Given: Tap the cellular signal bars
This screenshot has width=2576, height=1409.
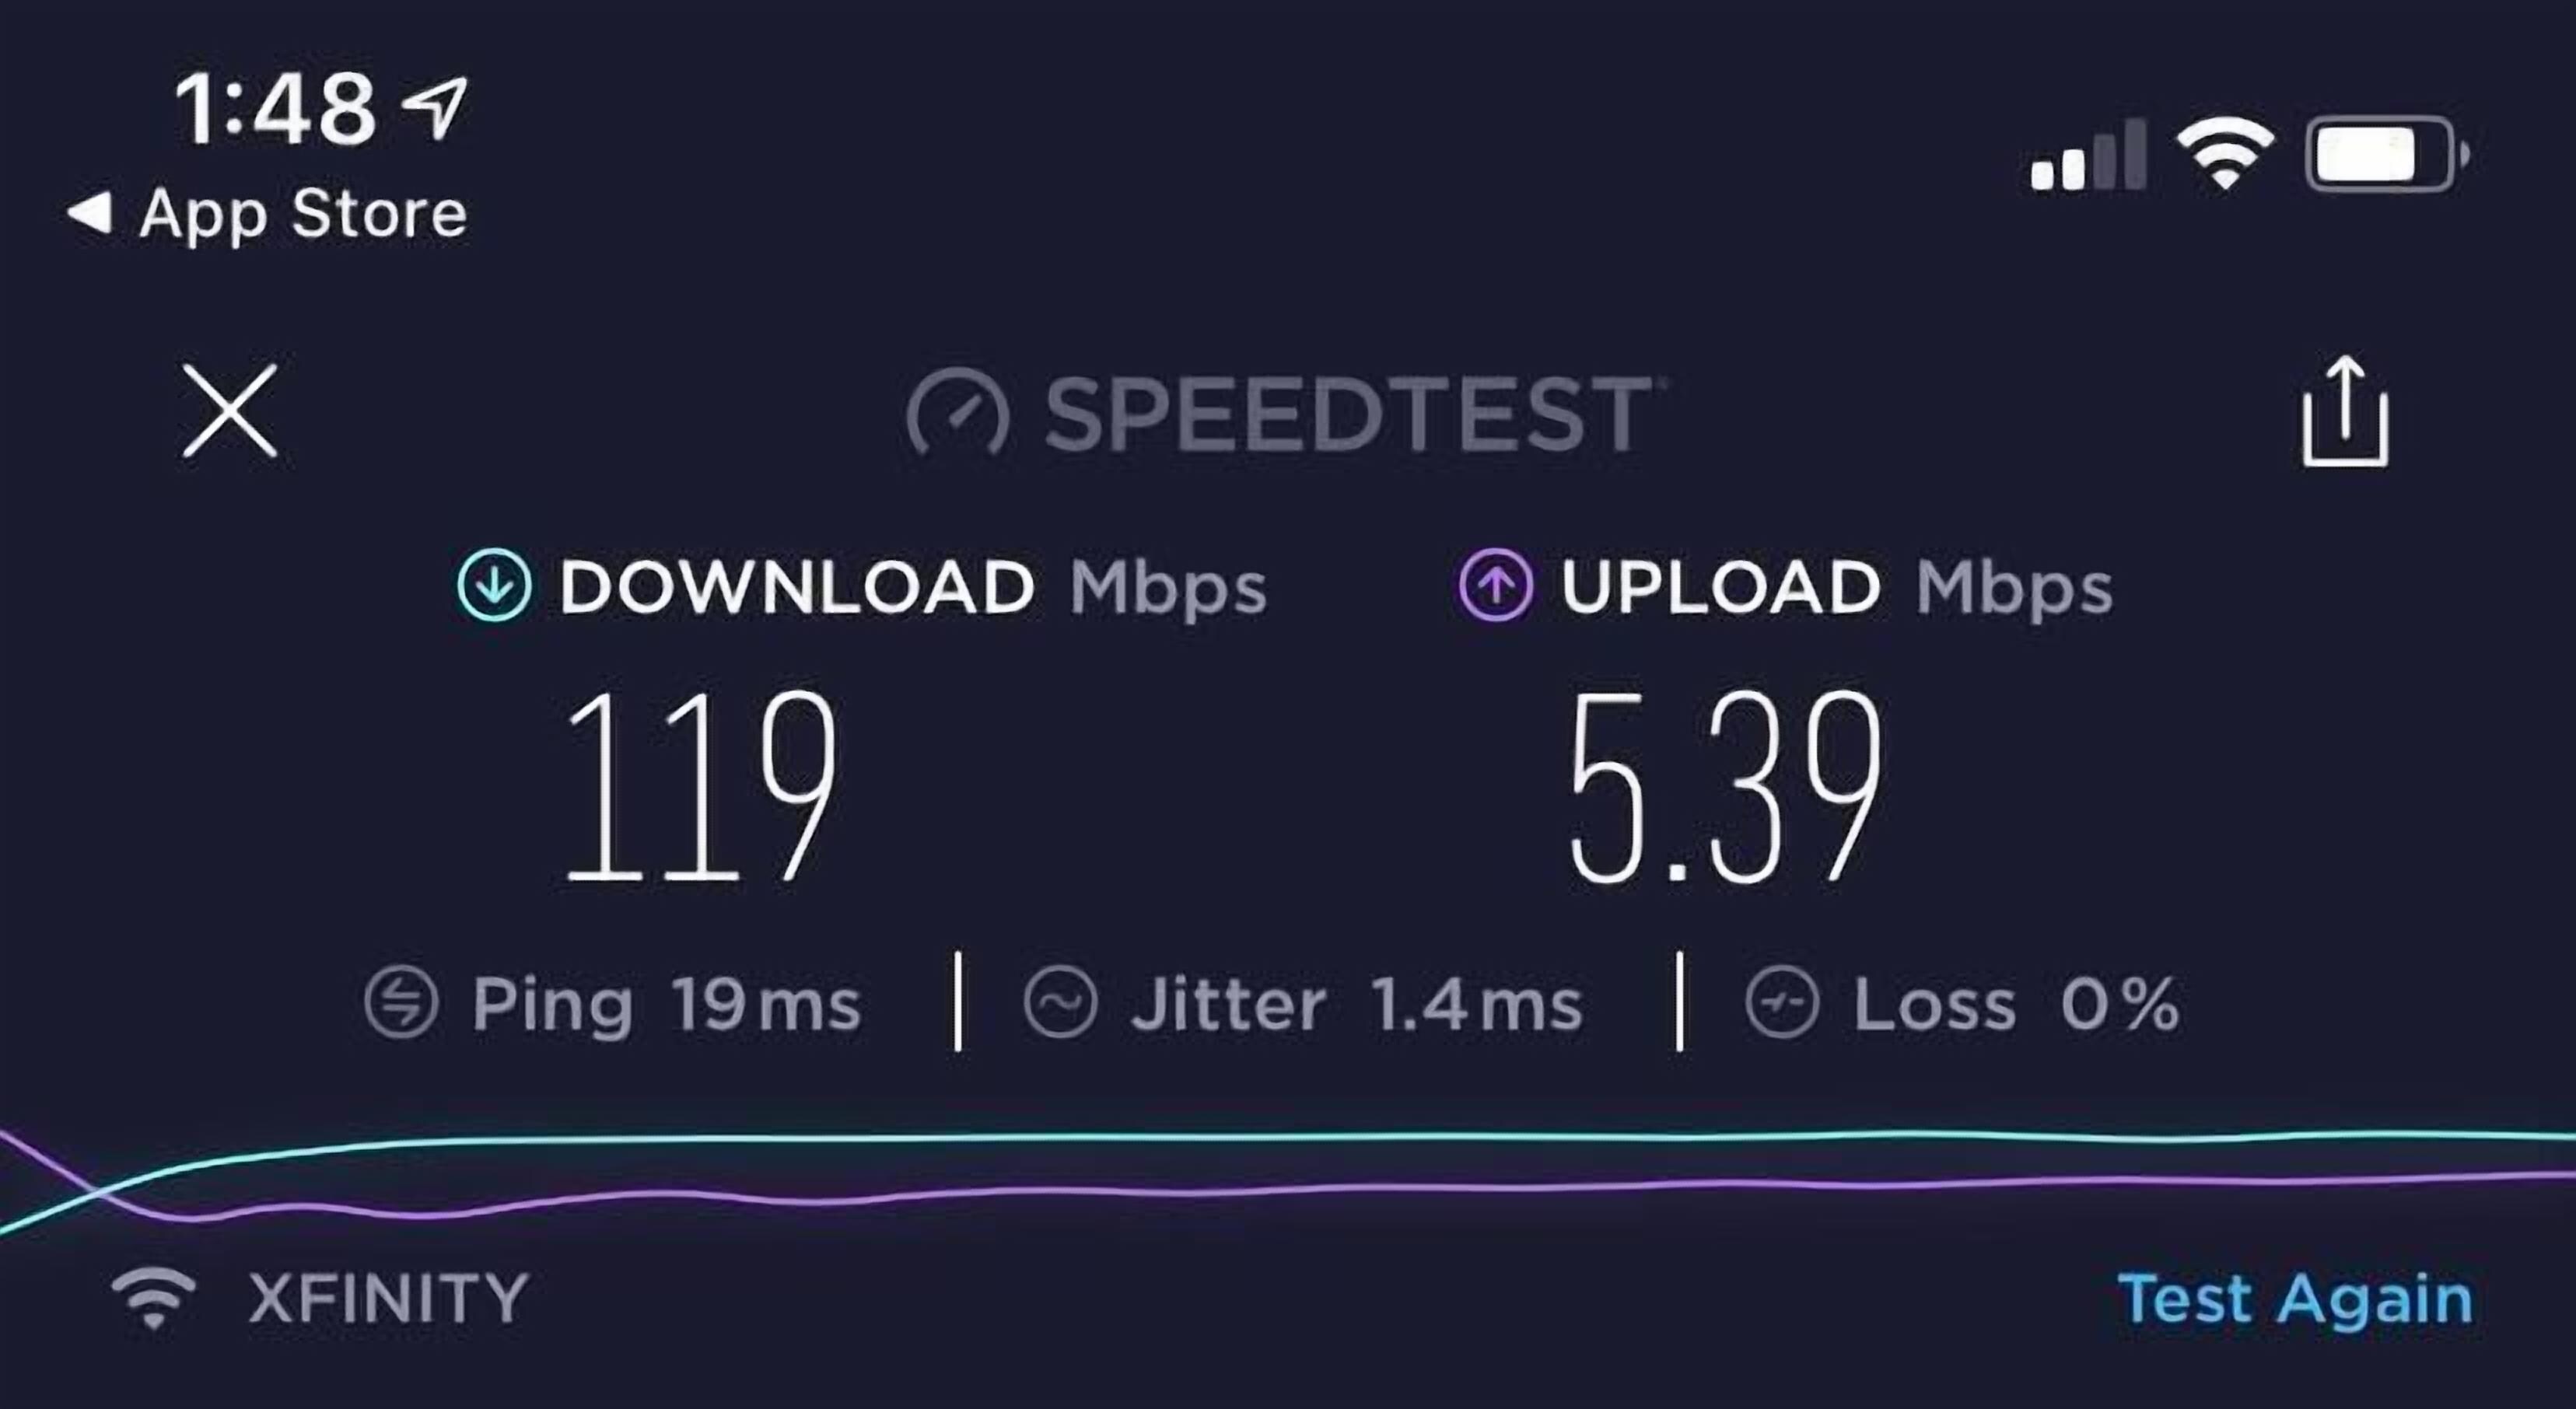Looking at the screenshot, I should 2088,154.
